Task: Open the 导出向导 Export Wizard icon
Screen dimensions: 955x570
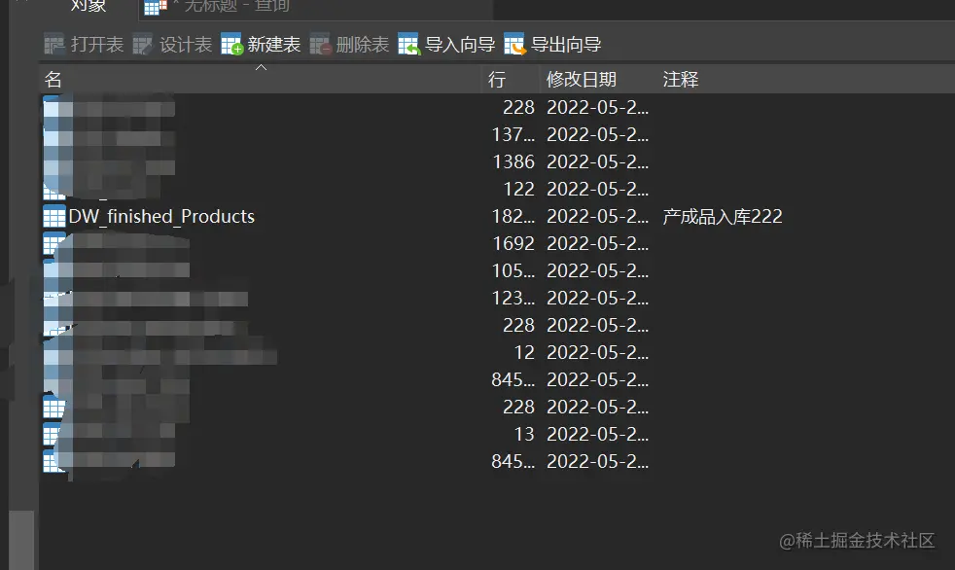Action: click(x=514, y=45)
